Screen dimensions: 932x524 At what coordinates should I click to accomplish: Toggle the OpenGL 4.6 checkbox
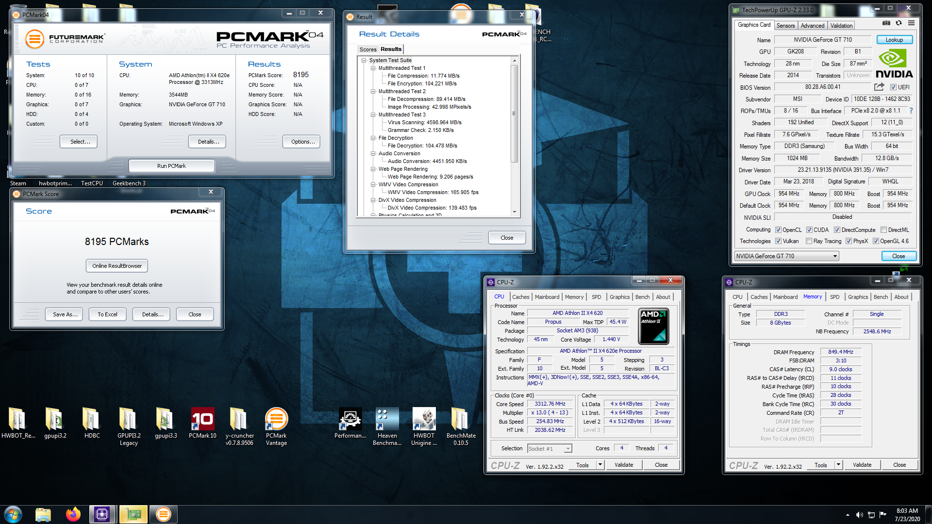click(876, 241)
